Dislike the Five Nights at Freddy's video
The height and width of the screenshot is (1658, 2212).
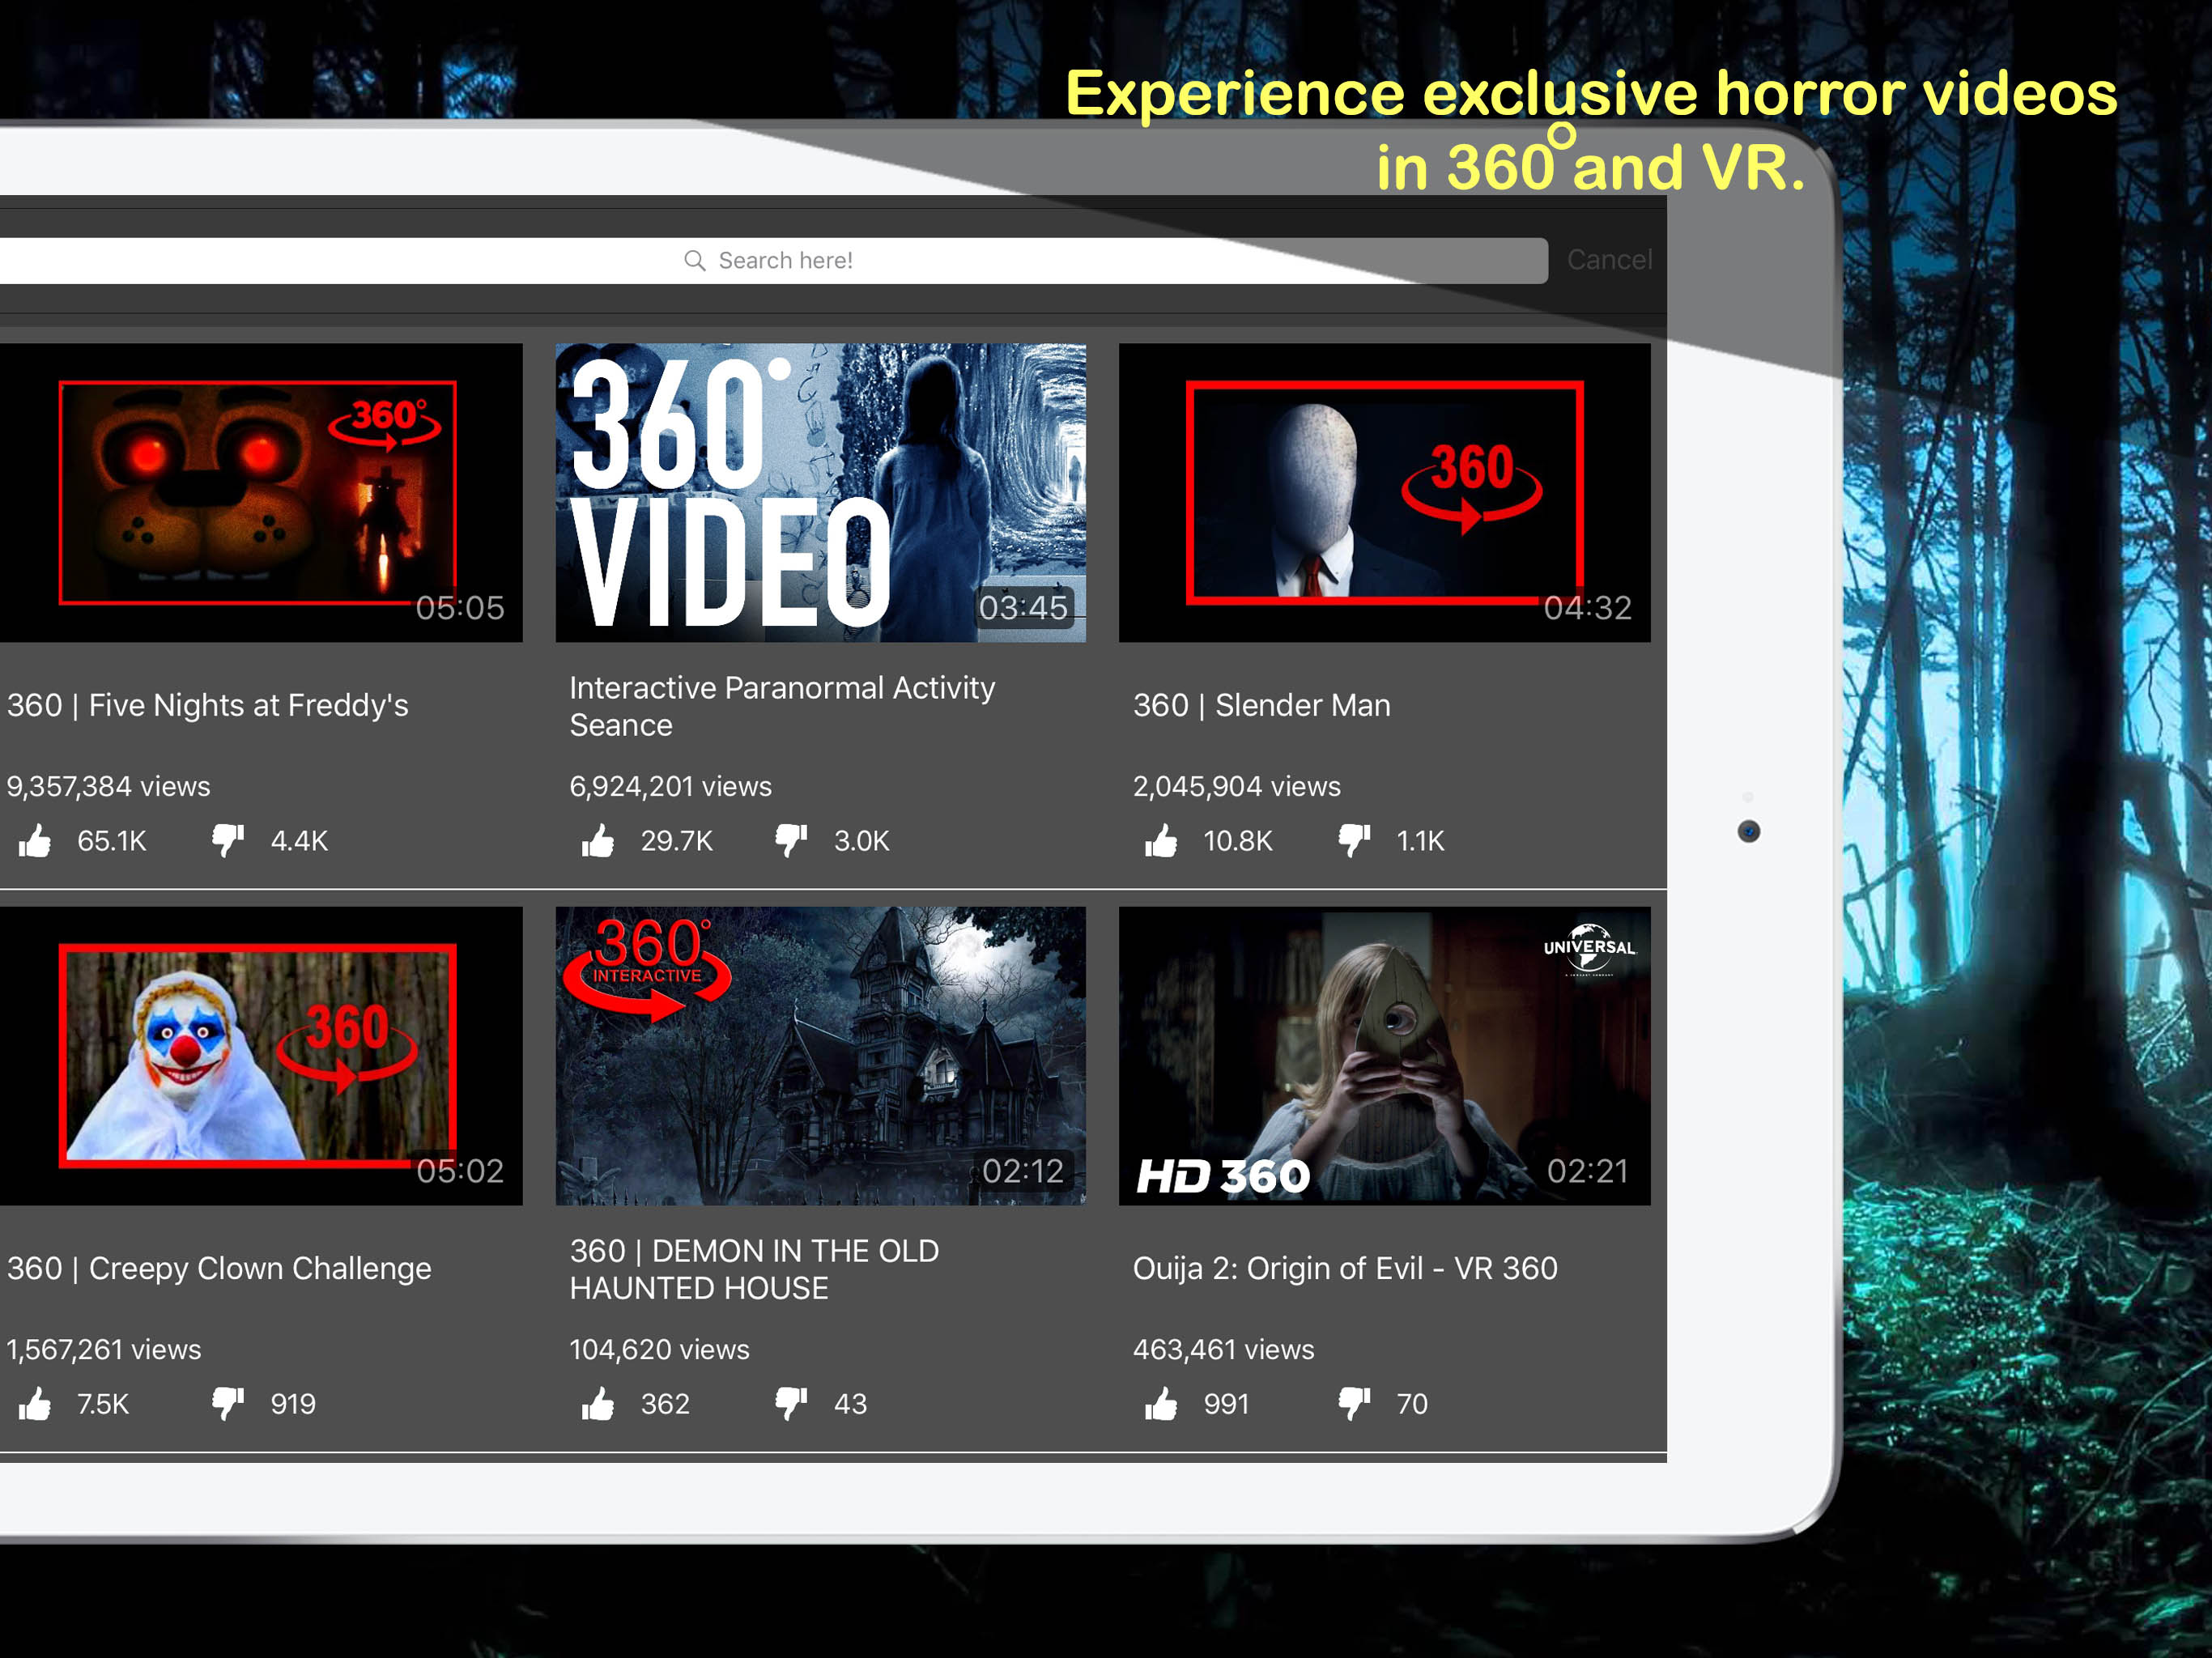(x=228, y=841)
